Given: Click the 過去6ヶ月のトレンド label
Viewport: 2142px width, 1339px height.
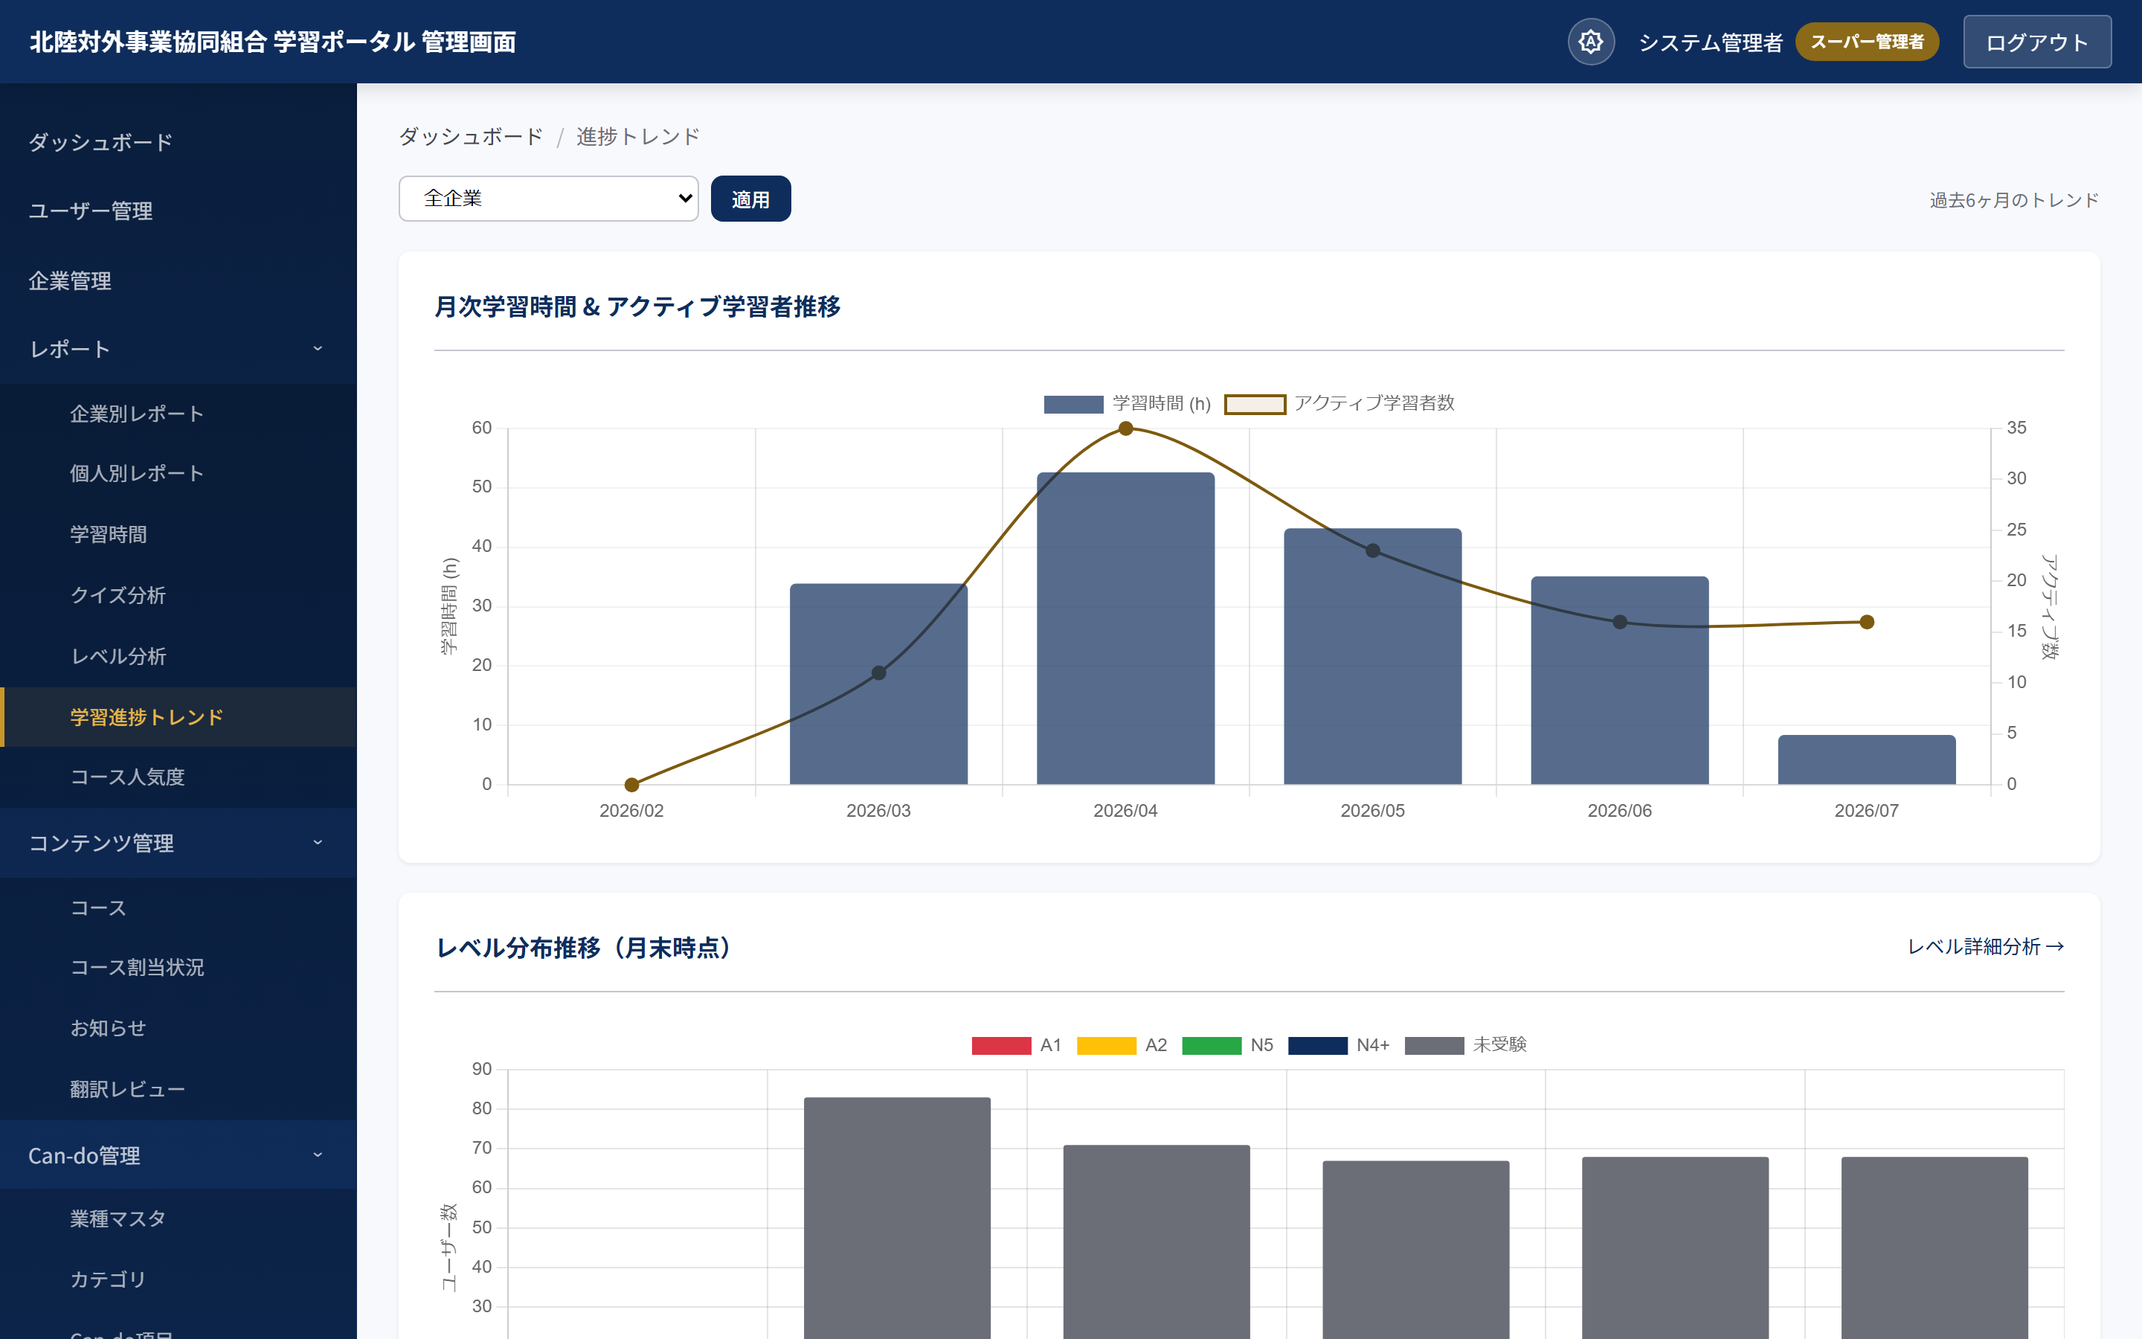Looking at the screenshot, I should click(x=2013, y=200).
